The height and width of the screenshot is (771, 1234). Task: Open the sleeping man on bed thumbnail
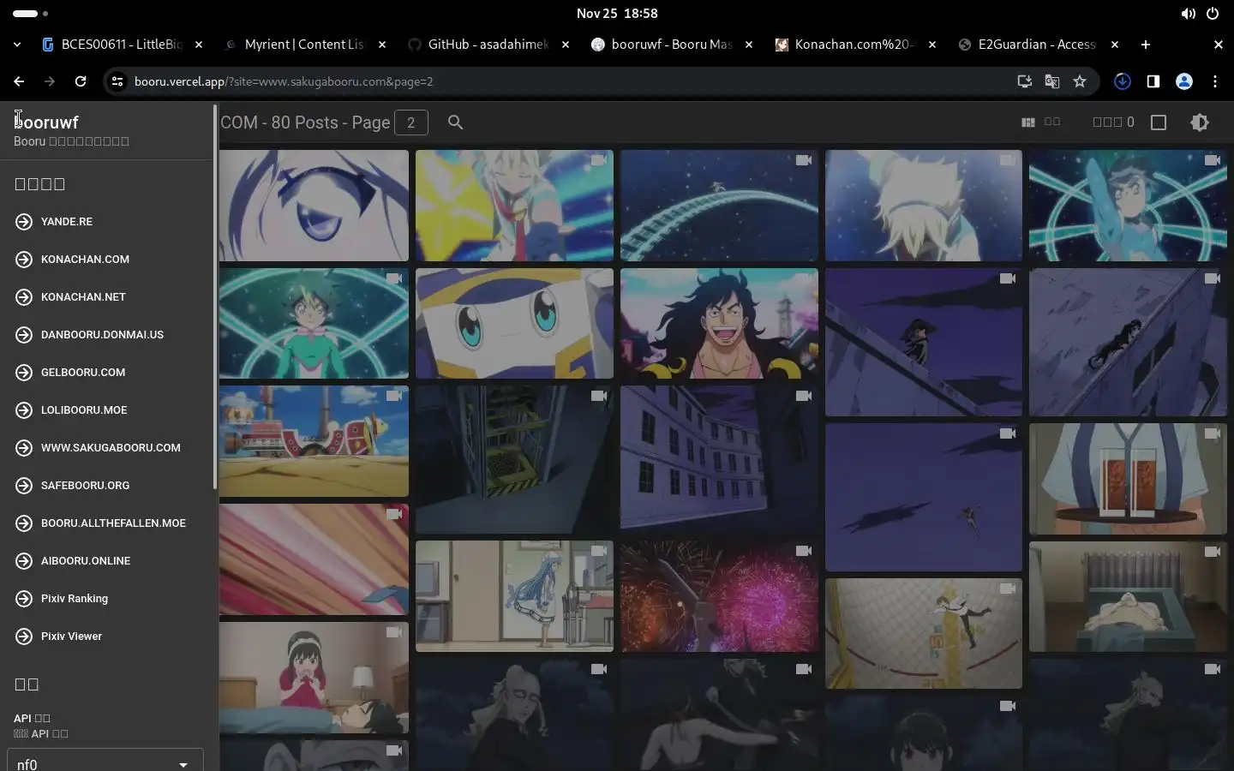click(1128, 596)
